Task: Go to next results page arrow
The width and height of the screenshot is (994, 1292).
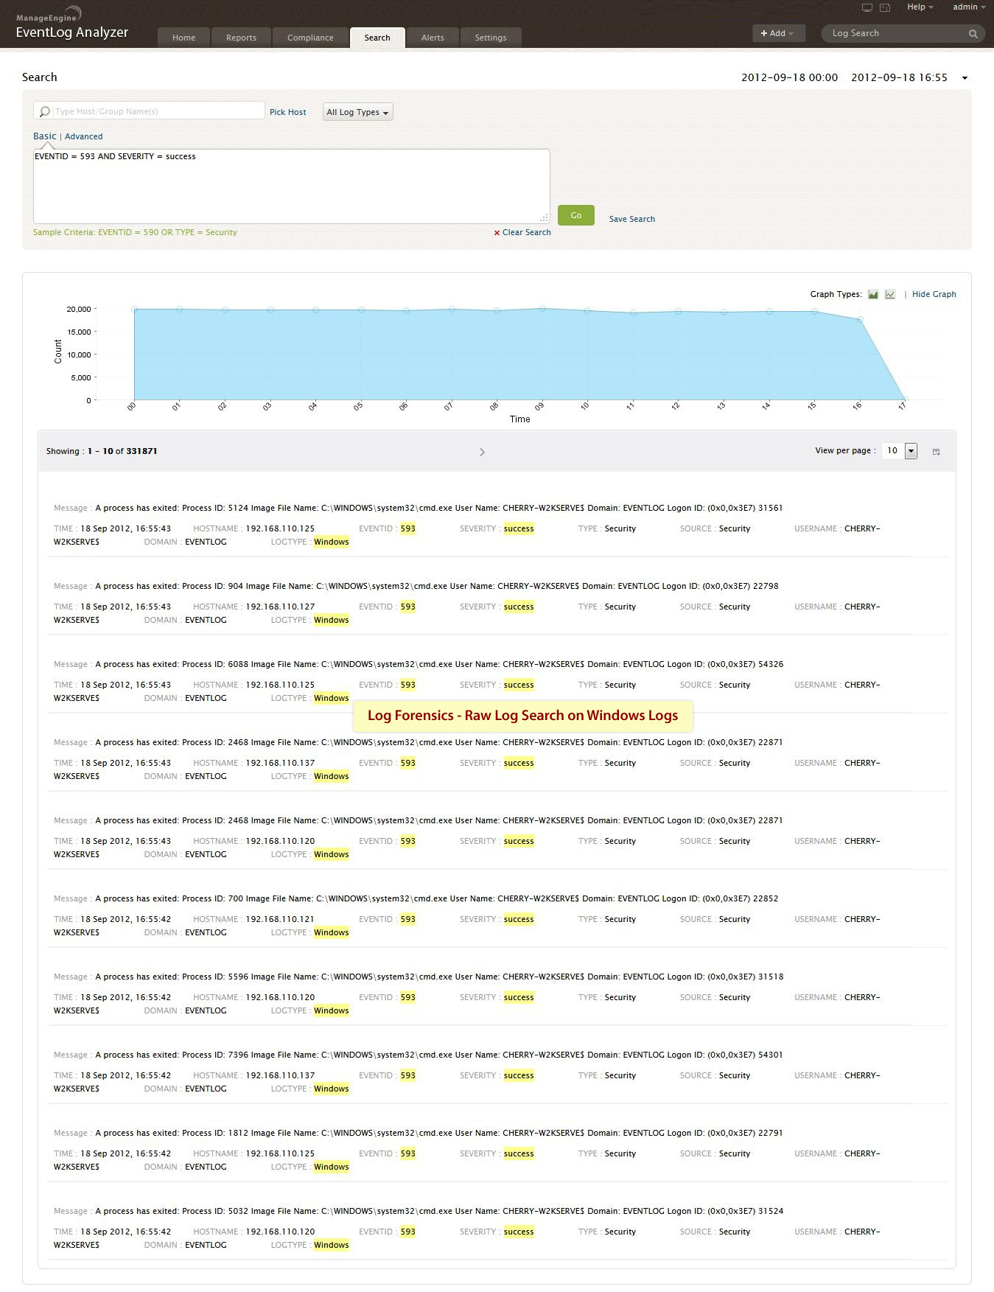Action: click(x=482, y=452)
